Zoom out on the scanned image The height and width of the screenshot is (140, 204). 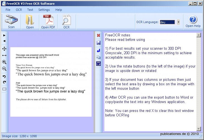4,69
